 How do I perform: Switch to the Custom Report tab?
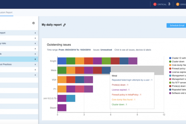click(6, 12)
